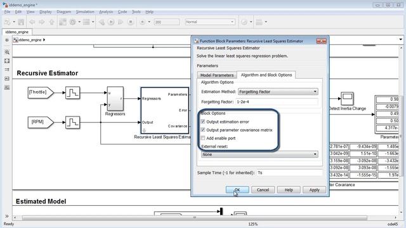
Task: Go back using the left arrow icon
Action: click(x=32, y=22)
